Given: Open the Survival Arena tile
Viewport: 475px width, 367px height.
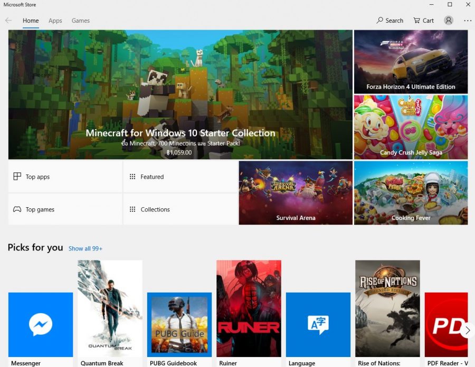Looking at the screenshot, I should (296, 193).
